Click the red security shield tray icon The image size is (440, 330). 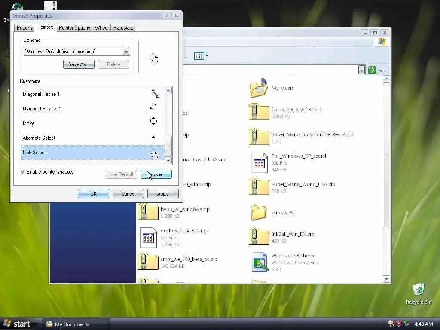(x=399, y=324)
